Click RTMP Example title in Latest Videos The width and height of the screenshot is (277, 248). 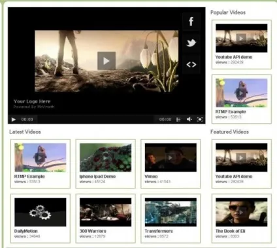coord(29,176)
